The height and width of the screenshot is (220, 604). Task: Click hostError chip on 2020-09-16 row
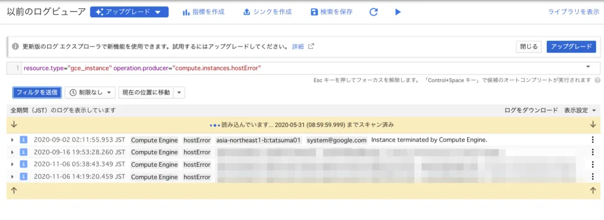pyautogui.click(x=197, y=153)
